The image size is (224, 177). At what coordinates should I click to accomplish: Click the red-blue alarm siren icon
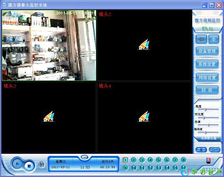coord(208,160)
